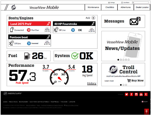Click 40 HP Fourstroke blue maintenance icon

(73, 30)
